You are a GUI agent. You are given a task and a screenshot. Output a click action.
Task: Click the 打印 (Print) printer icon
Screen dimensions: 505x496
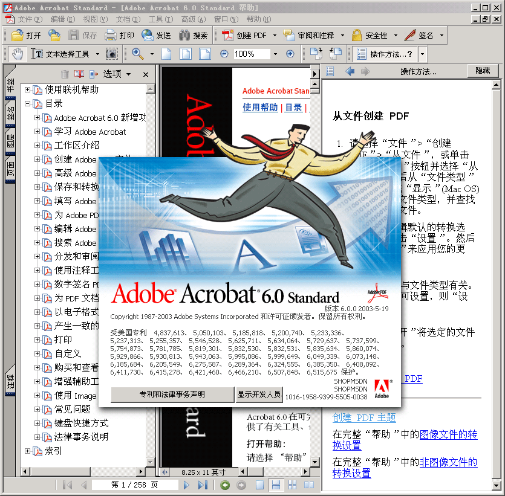[111, 35]
